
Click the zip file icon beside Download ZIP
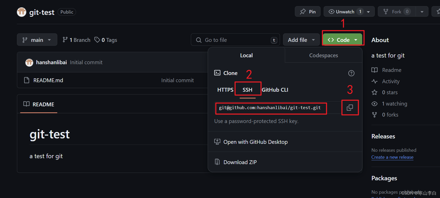[217, 162]
